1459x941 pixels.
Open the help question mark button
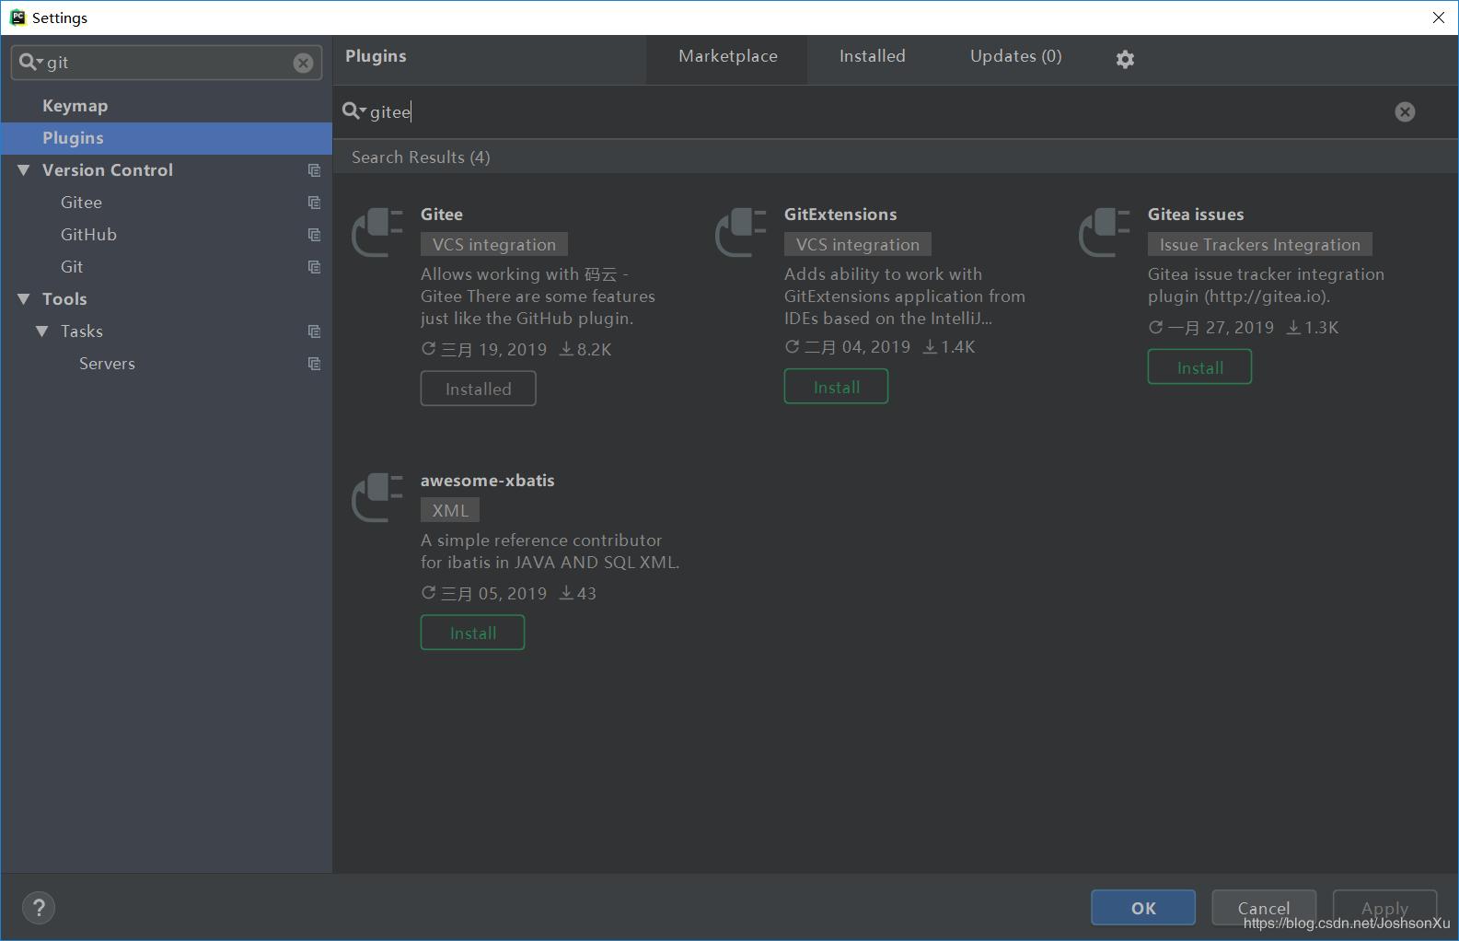39,908
